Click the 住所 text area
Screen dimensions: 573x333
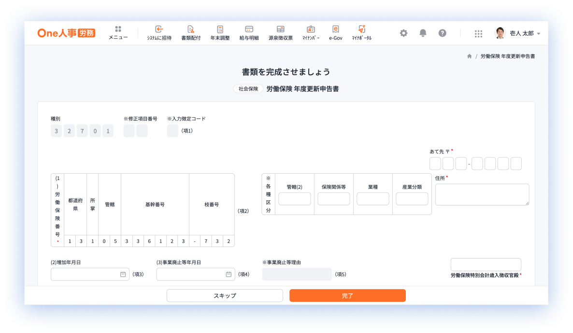tap(482, 194)
